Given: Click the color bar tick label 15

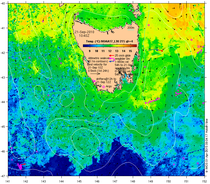Looking at the screenshot, I should [x=130, y=51].
